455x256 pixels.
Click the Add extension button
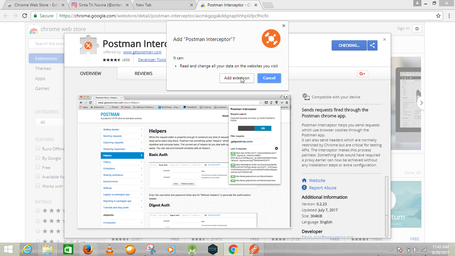tap(236, 78)
